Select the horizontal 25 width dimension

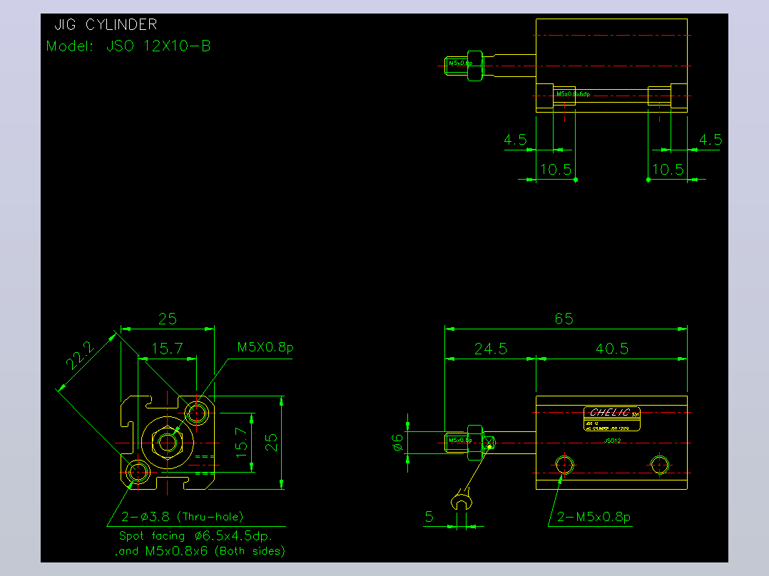[167, 319]
